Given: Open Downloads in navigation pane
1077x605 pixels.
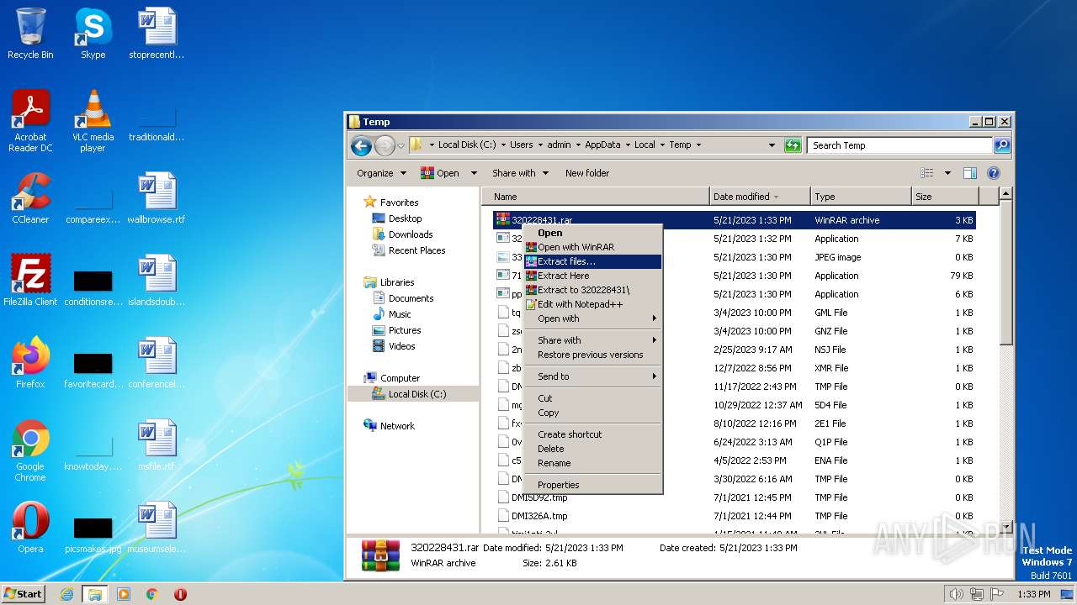Looking at the screenshot, I should coord(411,234).
